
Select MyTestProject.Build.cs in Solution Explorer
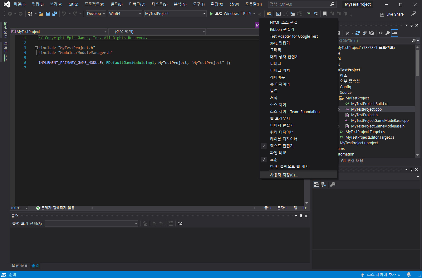tap(370, 104)
